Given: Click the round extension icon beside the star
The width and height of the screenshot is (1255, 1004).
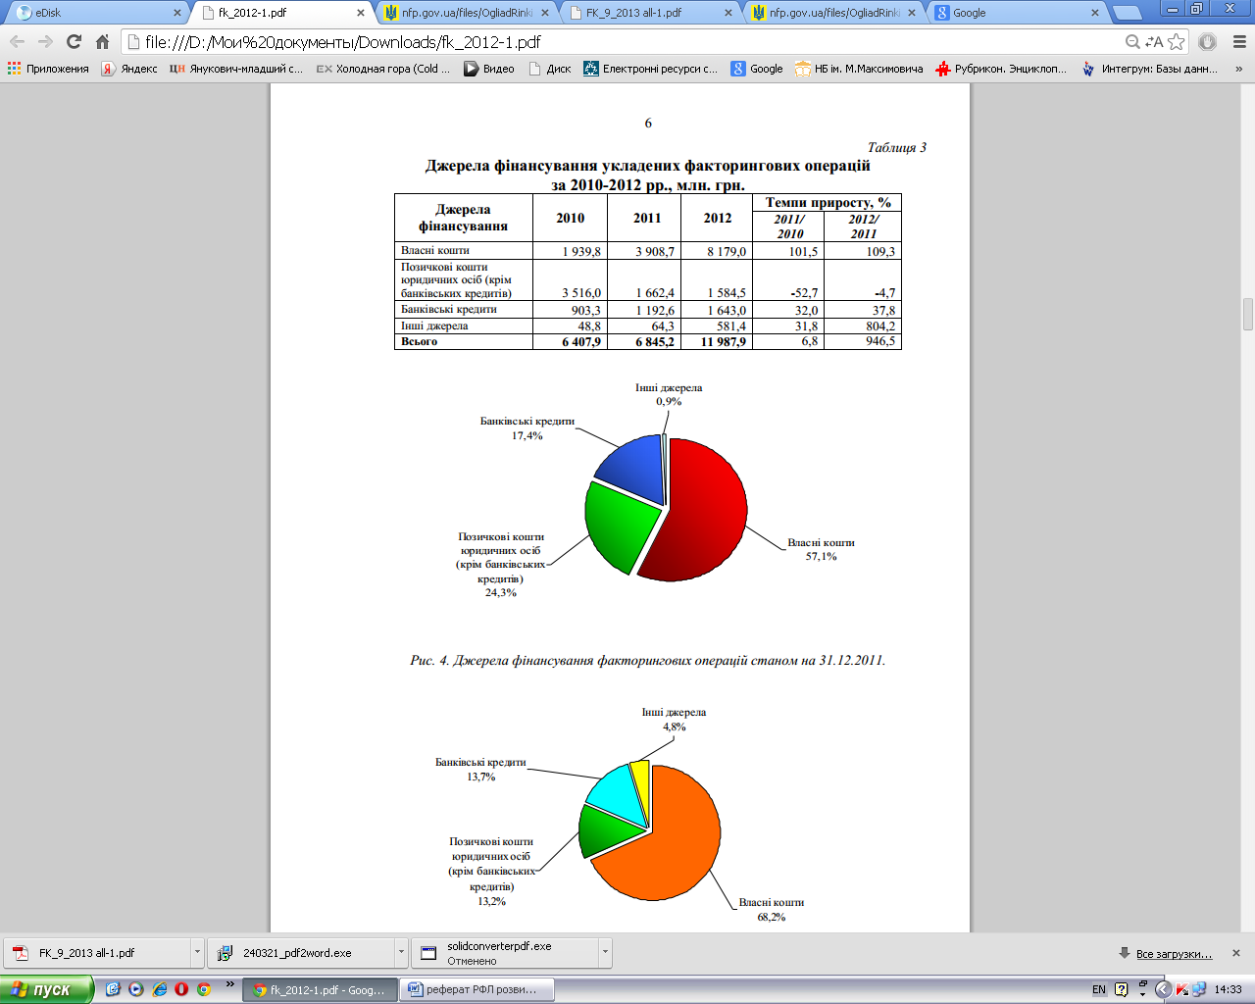Looking at the screenshot, I should [1208, 42].
